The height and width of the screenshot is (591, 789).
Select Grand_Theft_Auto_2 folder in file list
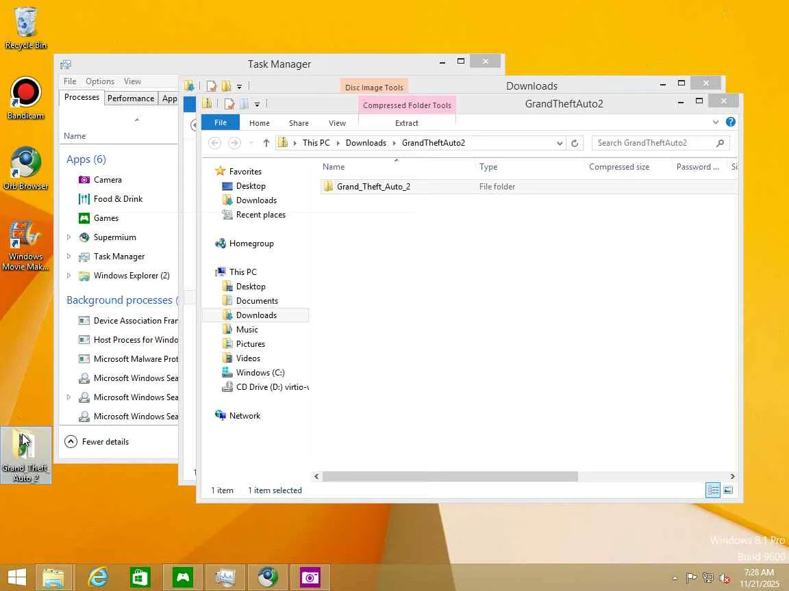coord(528,187)
